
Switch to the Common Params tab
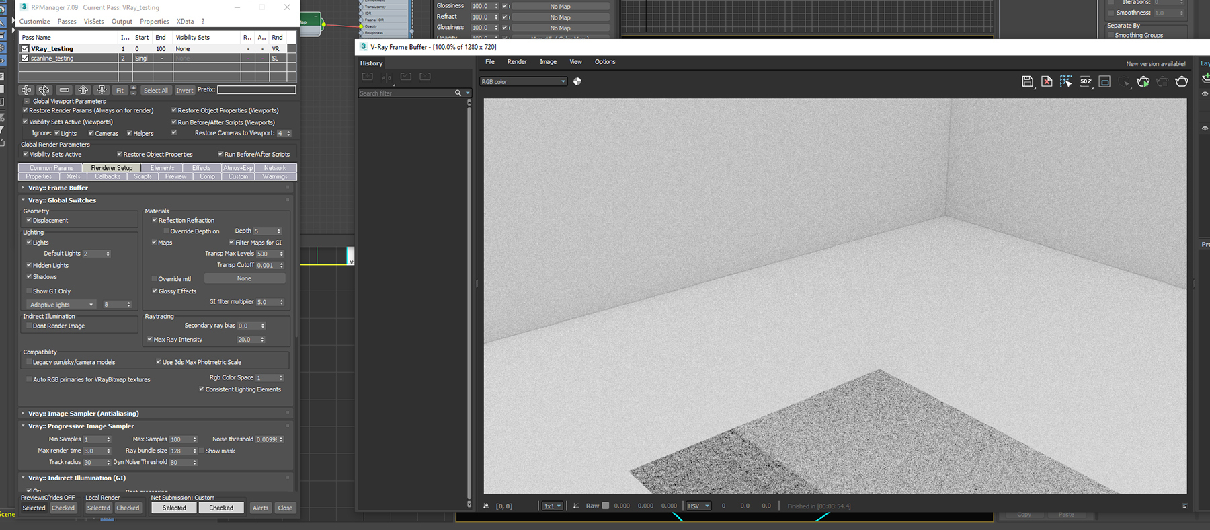click(x=51, y=168)
